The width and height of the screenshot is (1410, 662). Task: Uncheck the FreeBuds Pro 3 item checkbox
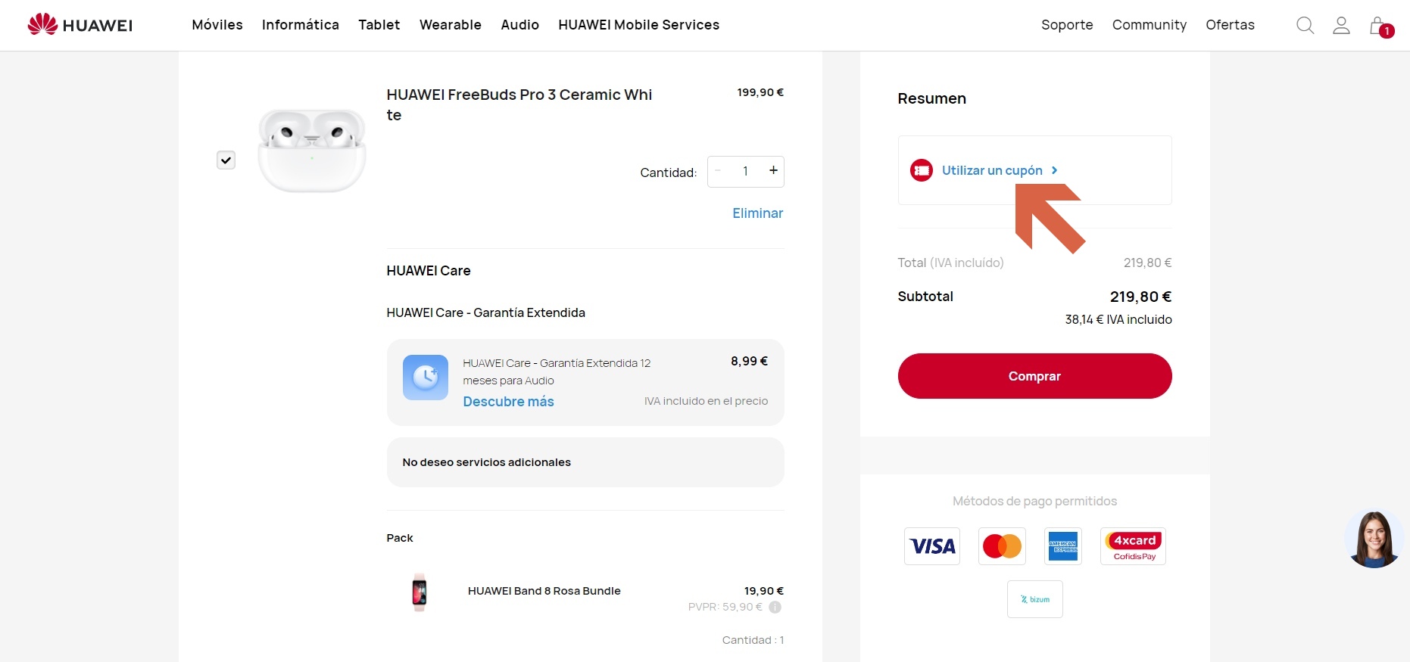(x=226, y=160)
